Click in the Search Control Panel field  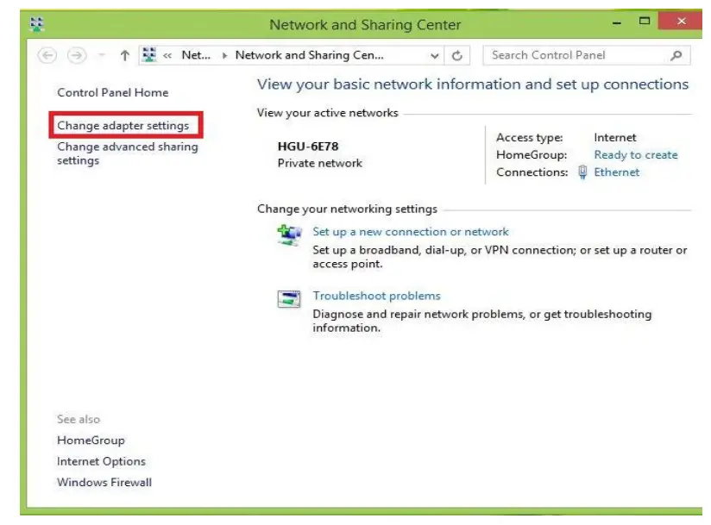(x=574, y=56)
